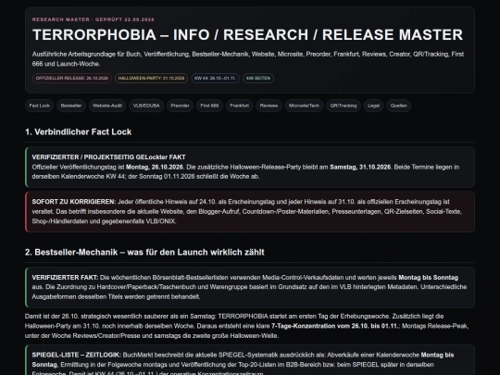Click the 'SOFORT ZU KORRIGIEREN' warning label
This screenshot has width=500, height=375.
74,202
